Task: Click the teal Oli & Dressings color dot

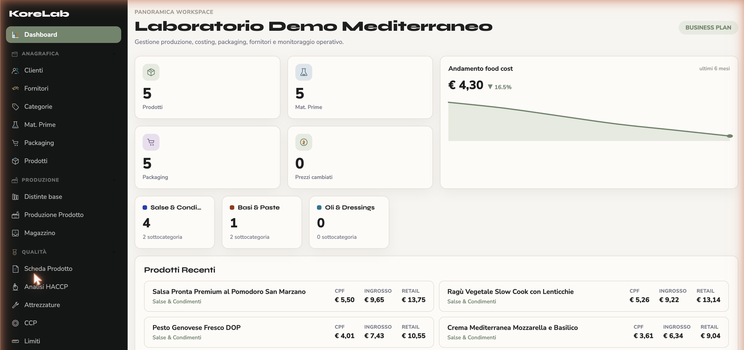Action: [x=319, y=208]
